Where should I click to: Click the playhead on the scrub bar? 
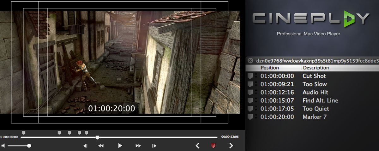(98, 137)
